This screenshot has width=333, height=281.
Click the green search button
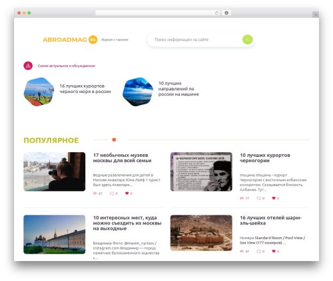click(x=248, y=40)
